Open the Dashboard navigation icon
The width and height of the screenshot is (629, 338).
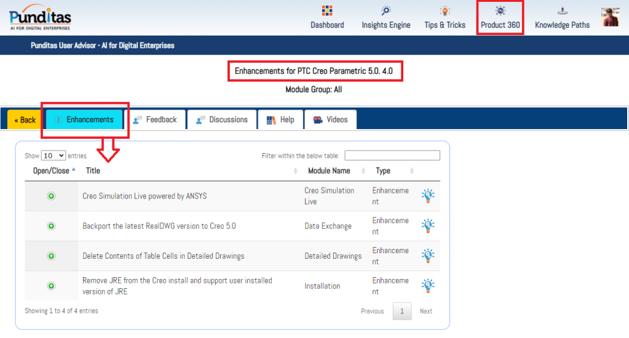pos(327,11)
